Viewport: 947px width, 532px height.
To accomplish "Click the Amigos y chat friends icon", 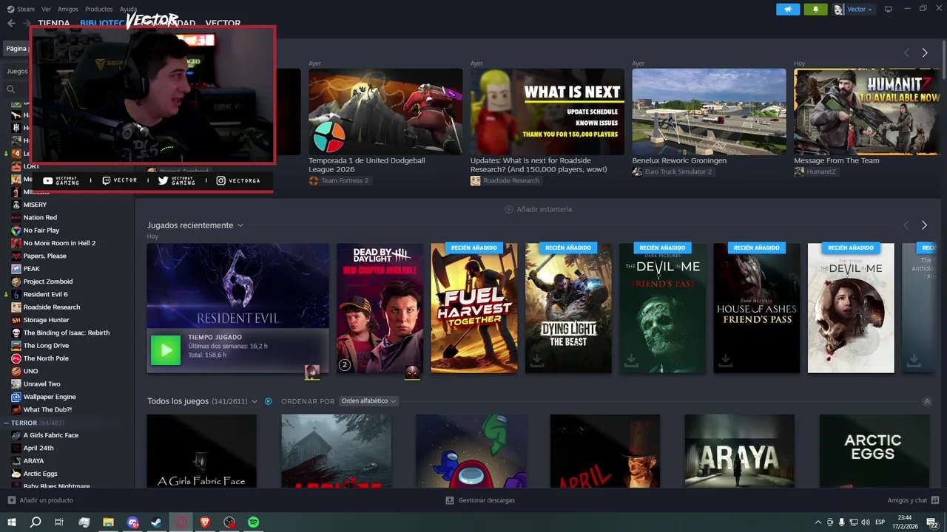I will click(x=936, y=500).
